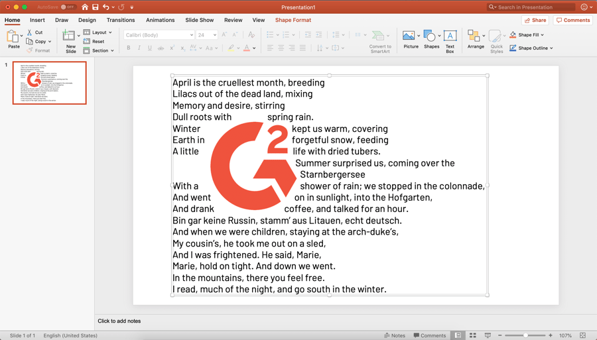Image resolution: width=597 pixels, height=340 pixels.
Task: Cut the selection with the scissors icon
Action: [x=29, y=32]
